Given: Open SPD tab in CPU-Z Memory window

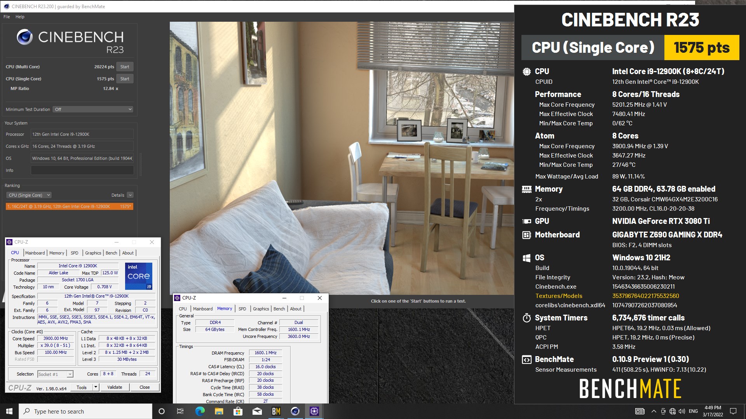Looking at the screenshot, I should 242,309.
